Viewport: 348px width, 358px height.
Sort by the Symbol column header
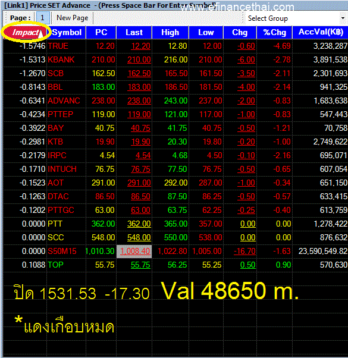tap(67, 33)
